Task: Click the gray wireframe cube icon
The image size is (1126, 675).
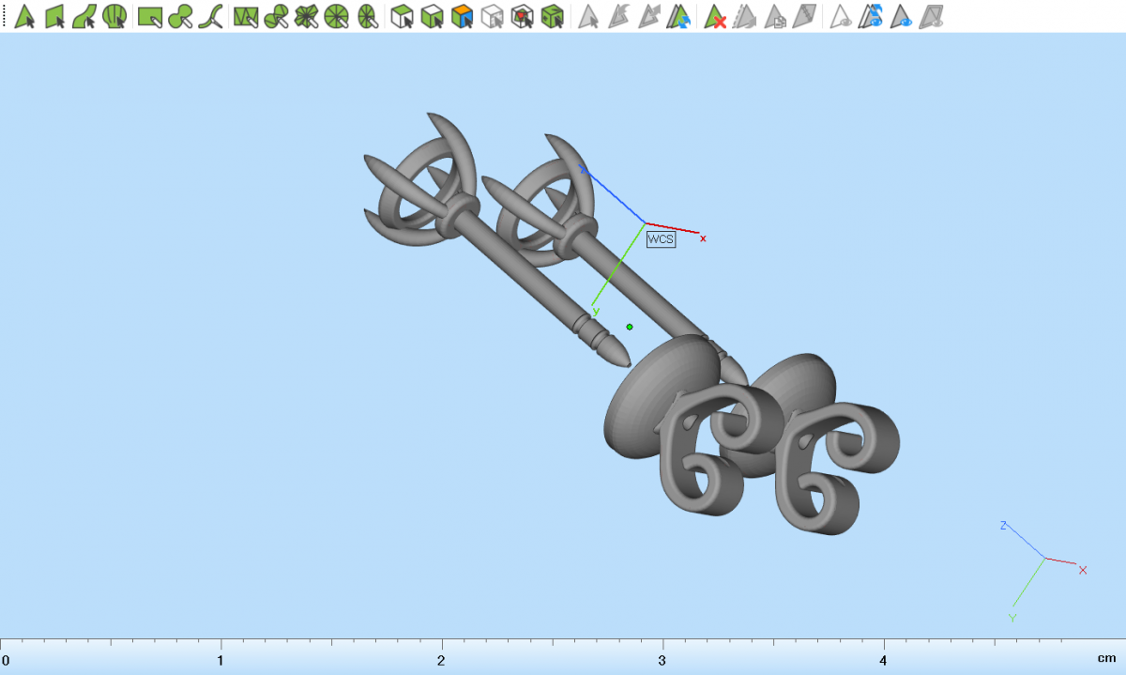Action: [492, 16]
